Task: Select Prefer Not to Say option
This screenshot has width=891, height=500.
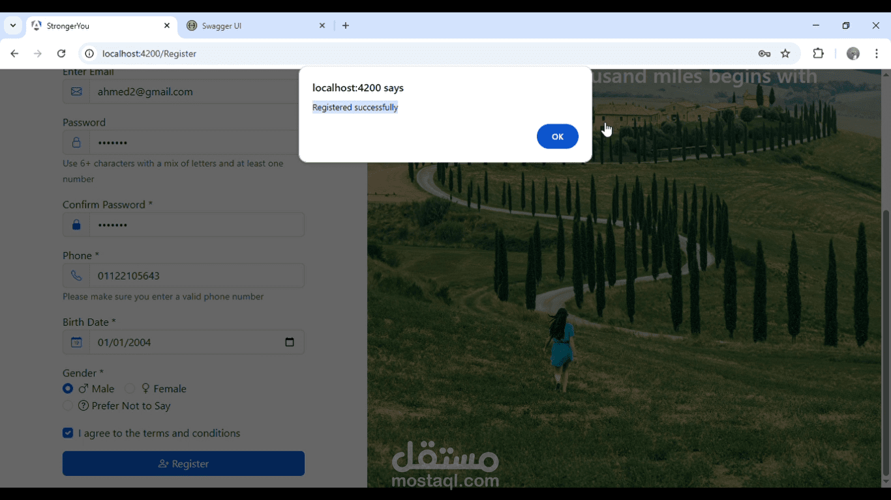Action: click(x=68, y=406)
